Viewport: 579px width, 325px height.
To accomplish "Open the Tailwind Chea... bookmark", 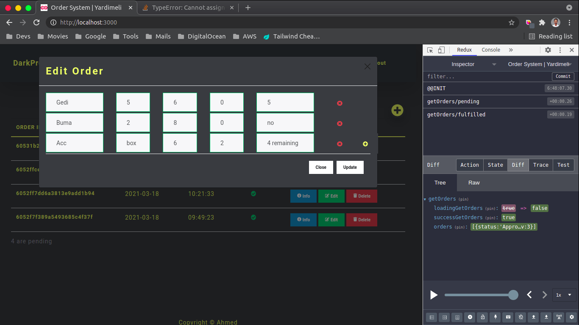I will click(x=292, y=36).
